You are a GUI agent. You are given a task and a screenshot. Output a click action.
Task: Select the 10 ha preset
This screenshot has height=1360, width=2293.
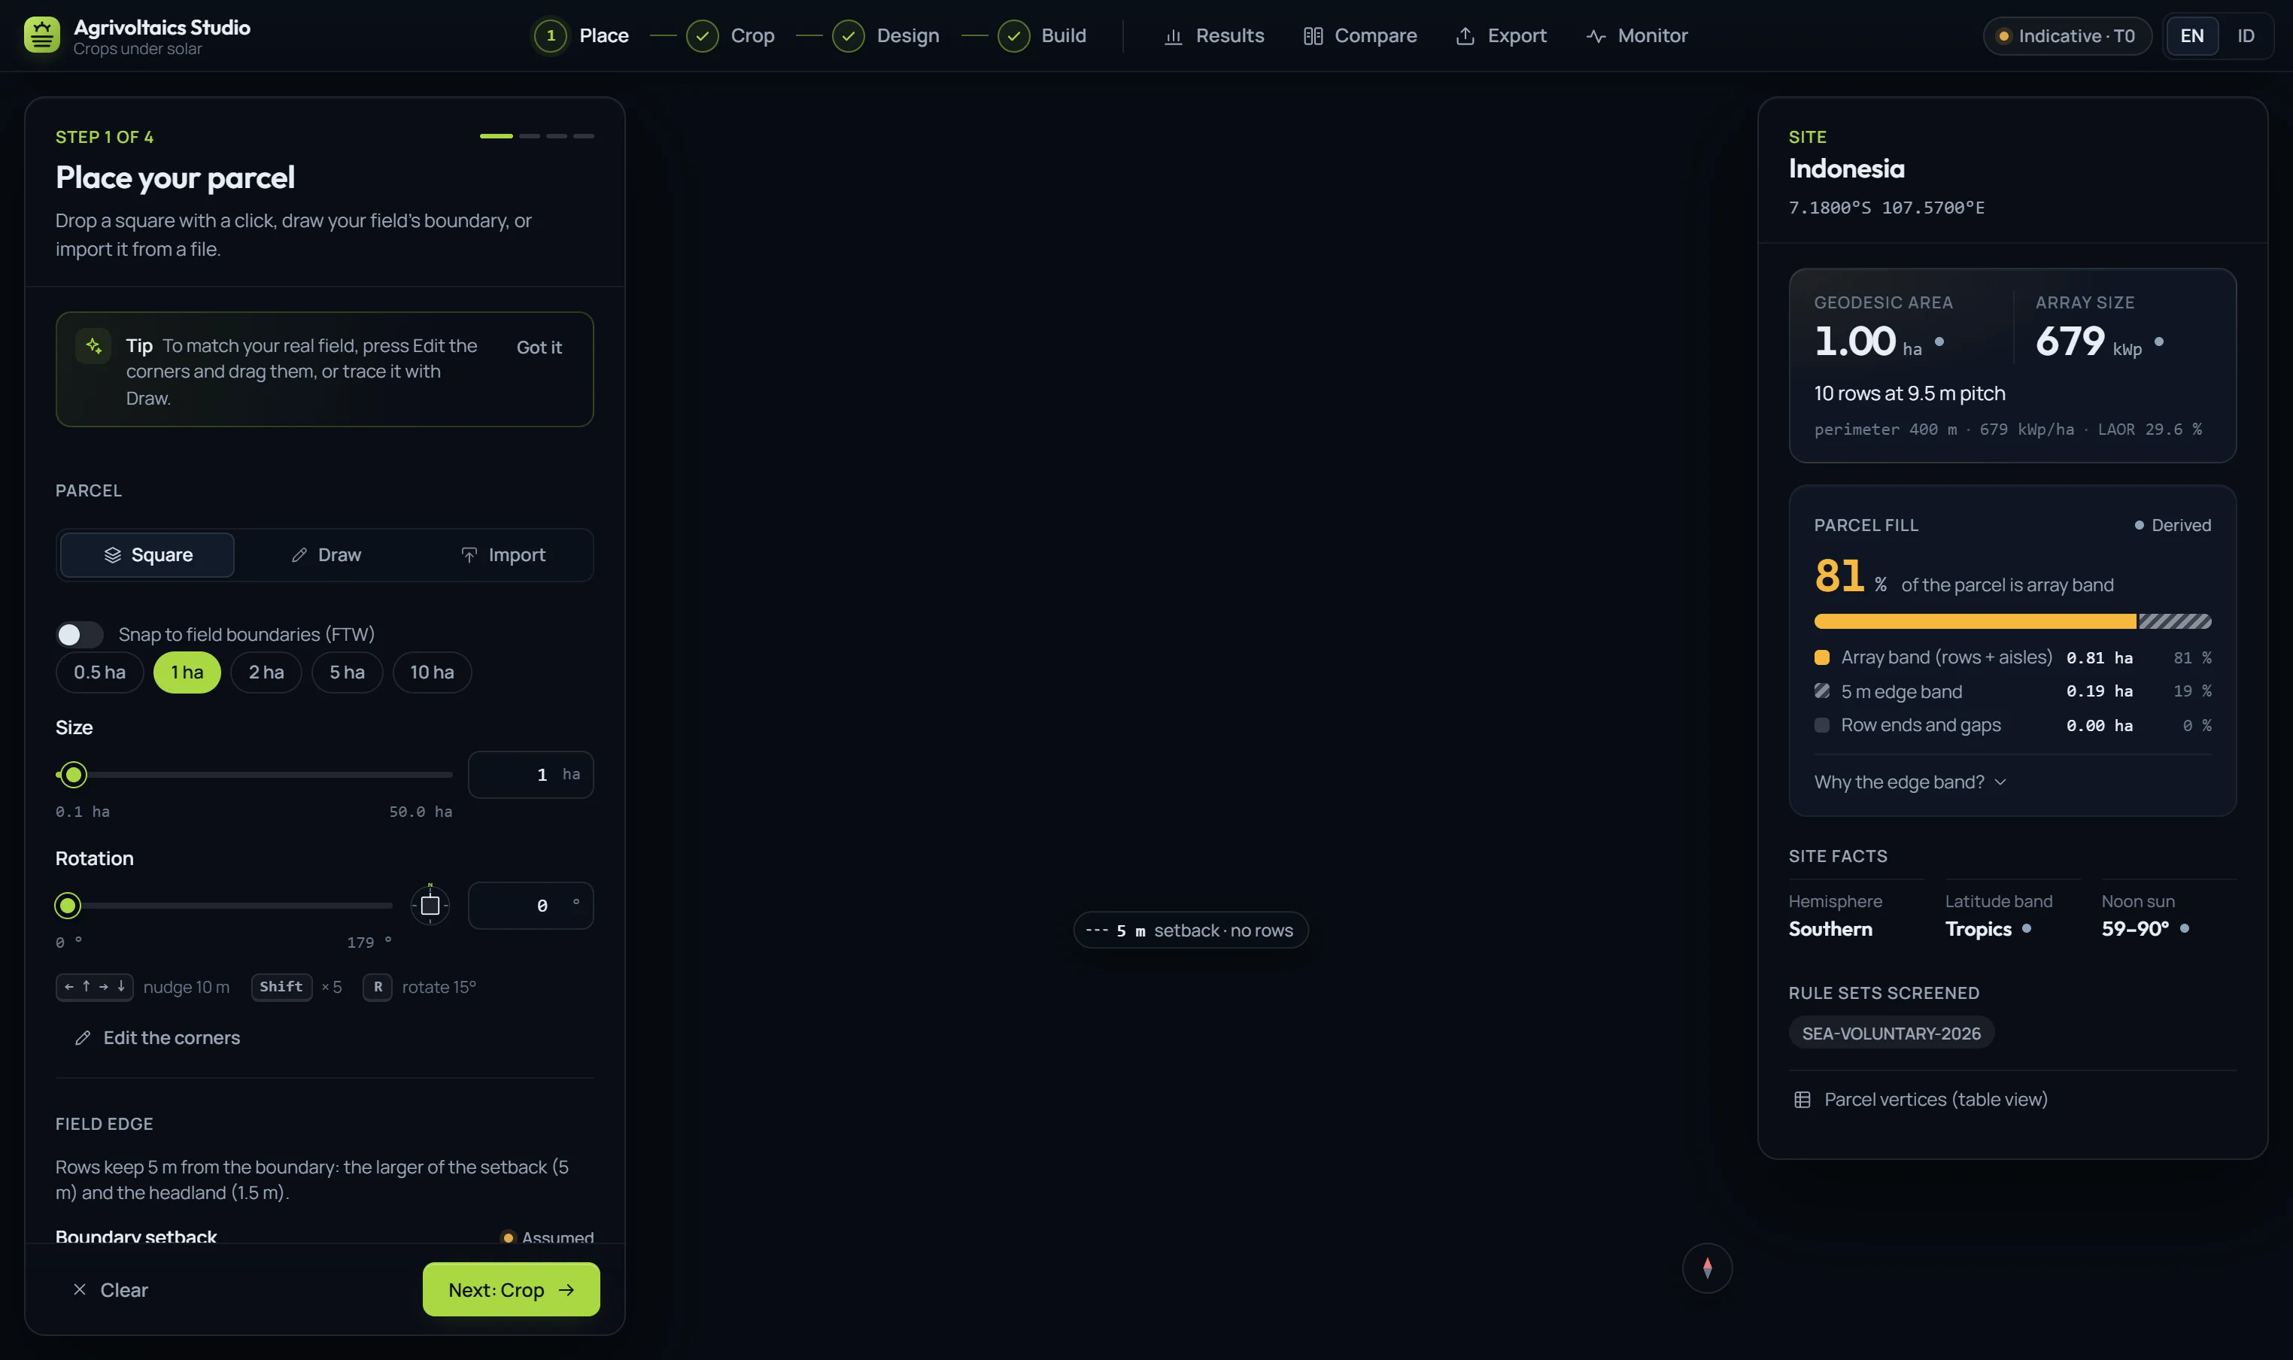(432, 672)
